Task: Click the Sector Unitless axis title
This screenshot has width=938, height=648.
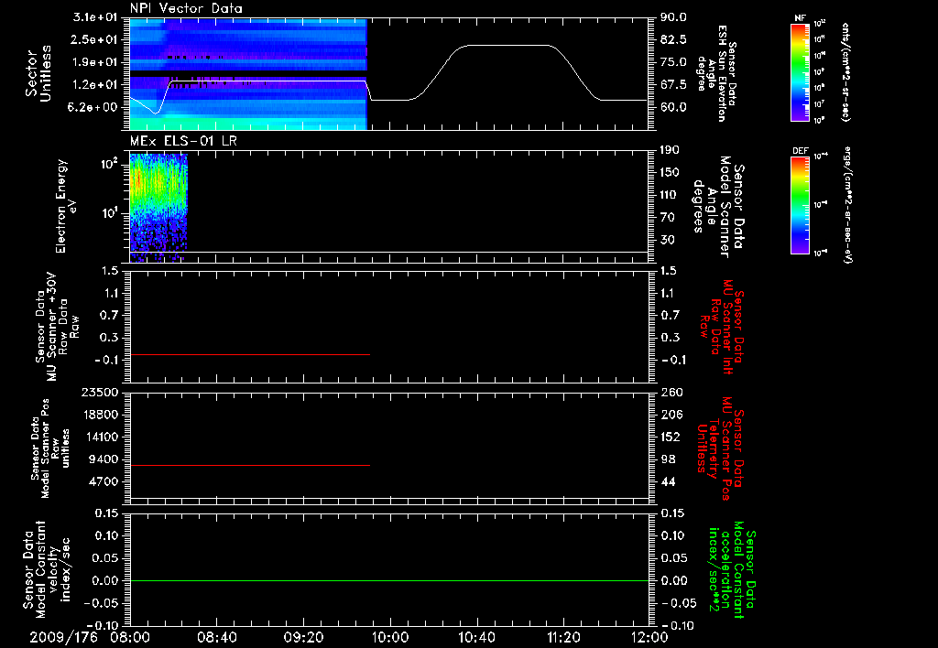Action: [x=38, y=73]
